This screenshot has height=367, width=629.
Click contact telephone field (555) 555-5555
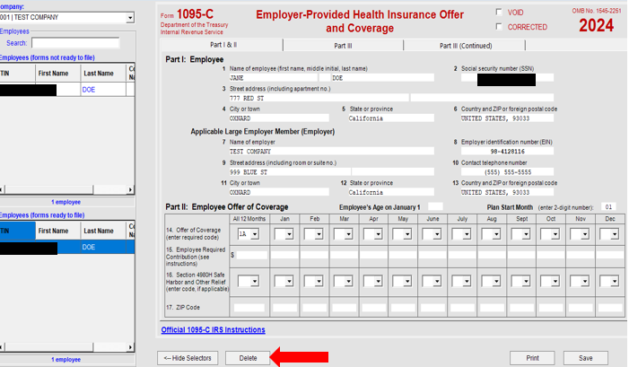[x=508, y=172]
